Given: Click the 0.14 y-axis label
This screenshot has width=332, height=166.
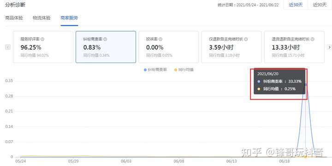Looking at the screenshot, I should (9, 126).
